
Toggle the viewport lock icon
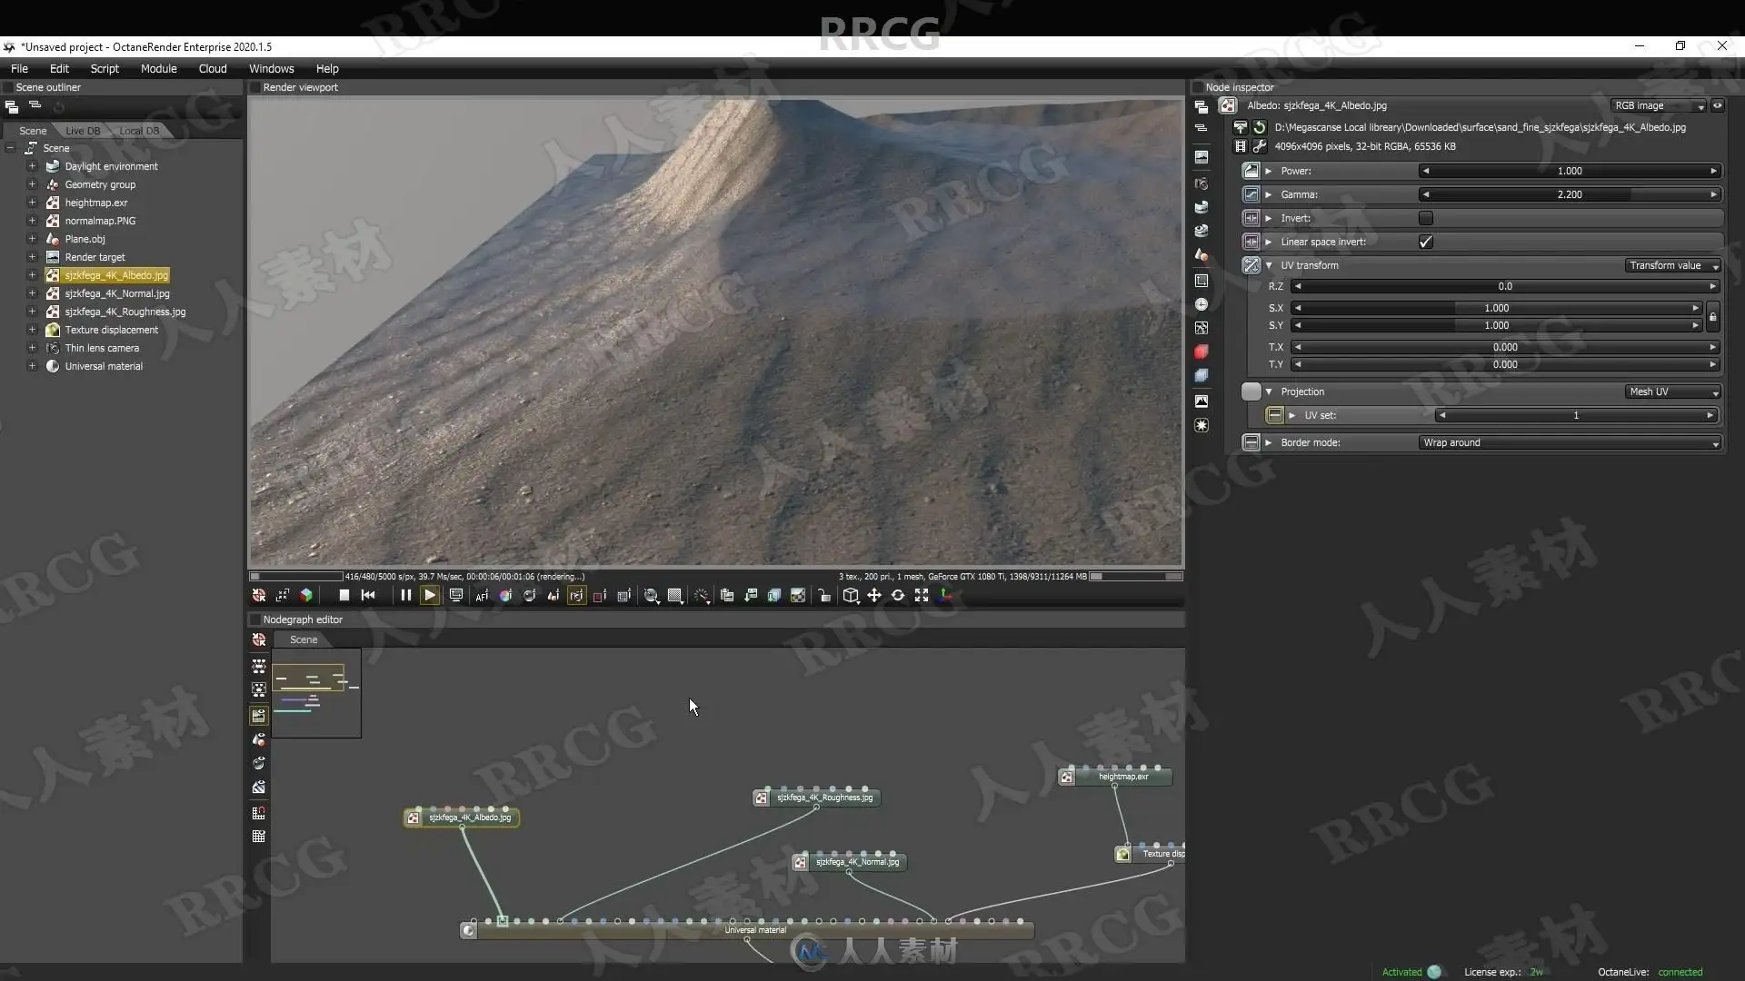click(823, 596)
